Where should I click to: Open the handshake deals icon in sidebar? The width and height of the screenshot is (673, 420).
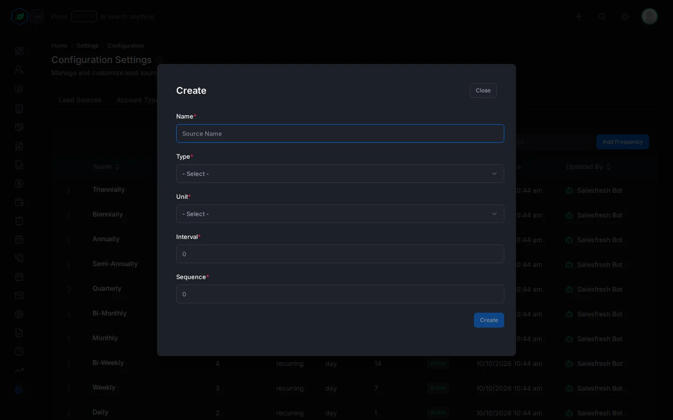[19, 127]
